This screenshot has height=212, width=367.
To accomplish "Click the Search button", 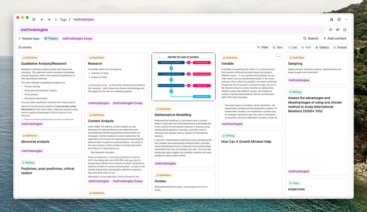I will [x=311, y=39].
